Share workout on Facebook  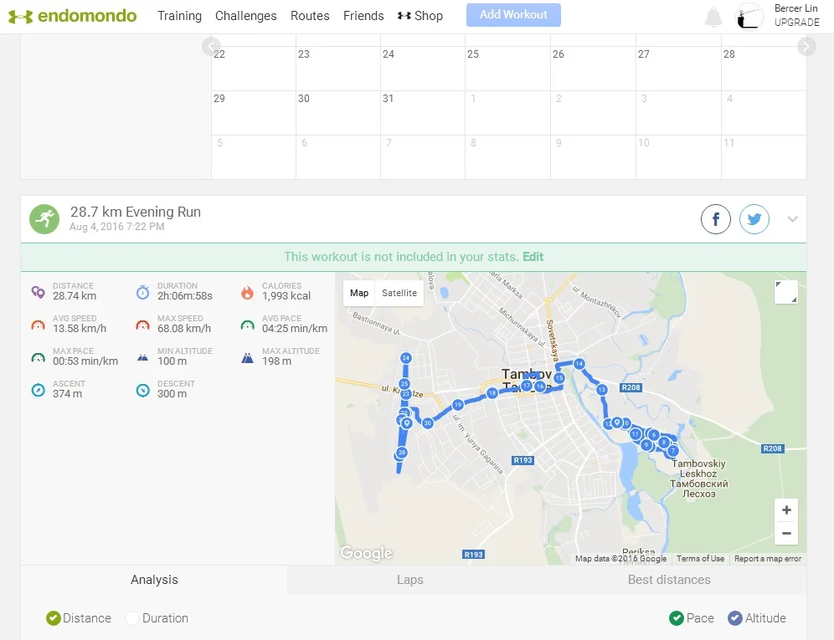(x=715, y=219)
